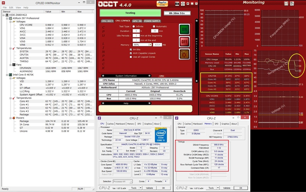Viewport: 306px width, 192px height.
Task: Click the HWMonitor red H app icon
Action: (x=3, y=3)
